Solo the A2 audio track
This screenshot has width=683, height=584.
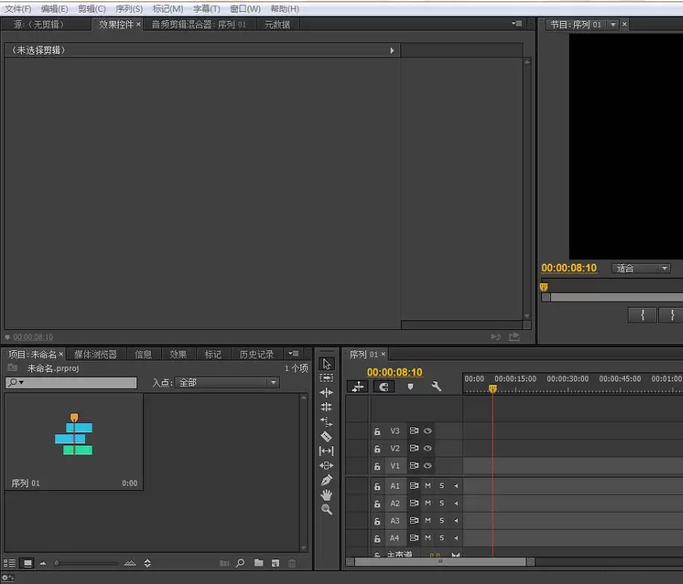(441, 504)
